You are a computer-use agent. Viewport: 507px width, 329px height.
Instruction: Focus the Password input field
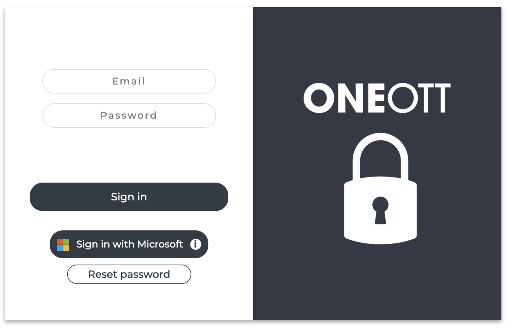tap(129, 116)
